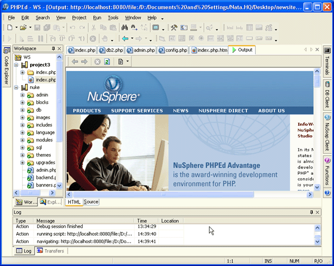Click the settings hammer and wrench icon
334x266 pixels.
point(174,27)
